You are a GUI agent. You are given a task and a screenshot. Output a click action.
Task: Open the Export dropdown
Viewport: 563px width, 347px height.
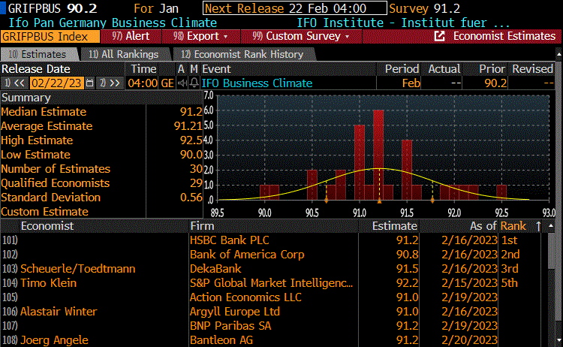coord(200,36)
